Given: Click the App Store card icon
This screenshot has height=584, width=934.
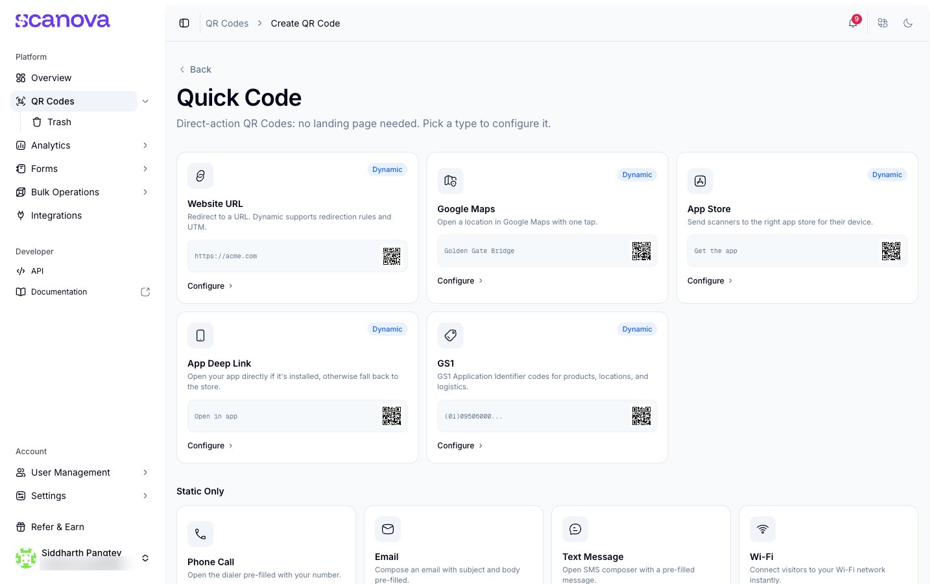Looking at the screenshot, I should pos(700,181).
